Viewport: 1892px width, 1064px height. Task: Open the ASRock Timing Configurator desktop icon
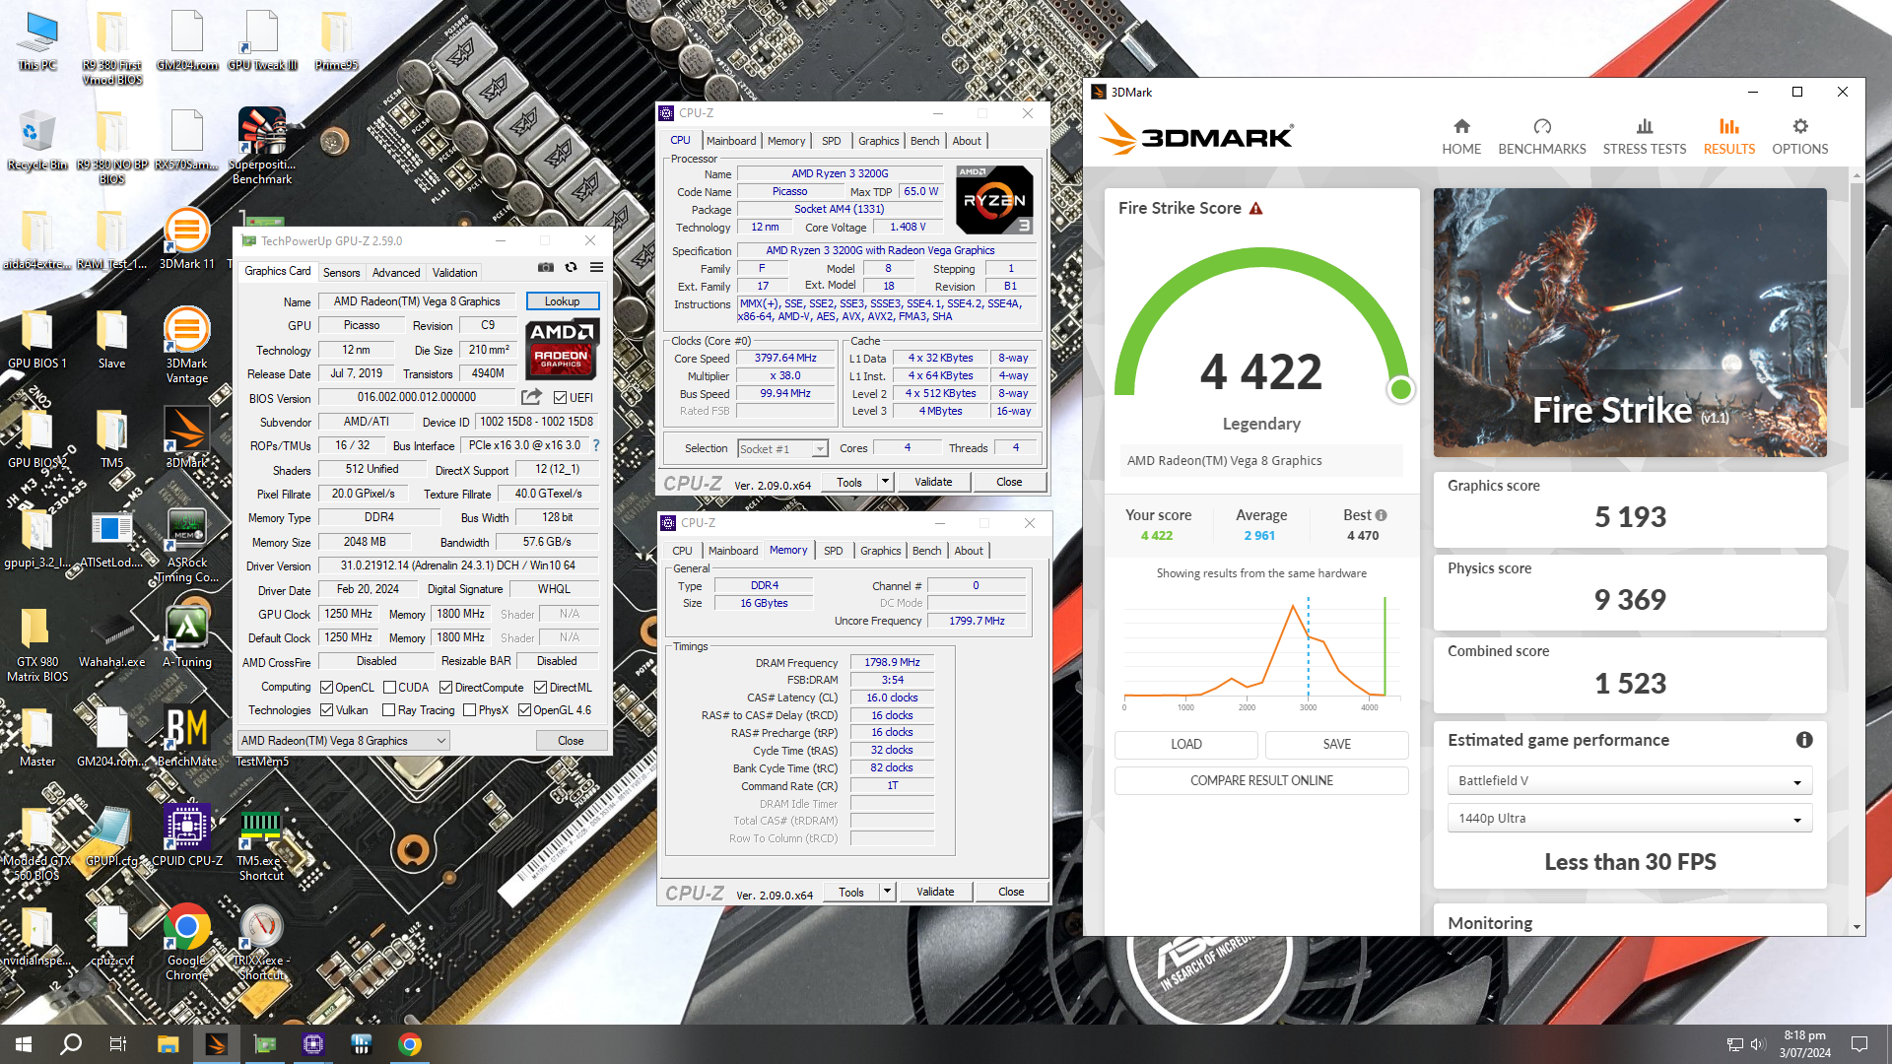click(186, 547)
